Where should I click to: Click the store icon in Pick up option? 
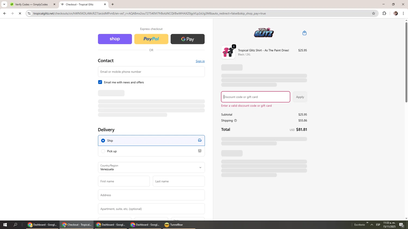coord(200,151)
